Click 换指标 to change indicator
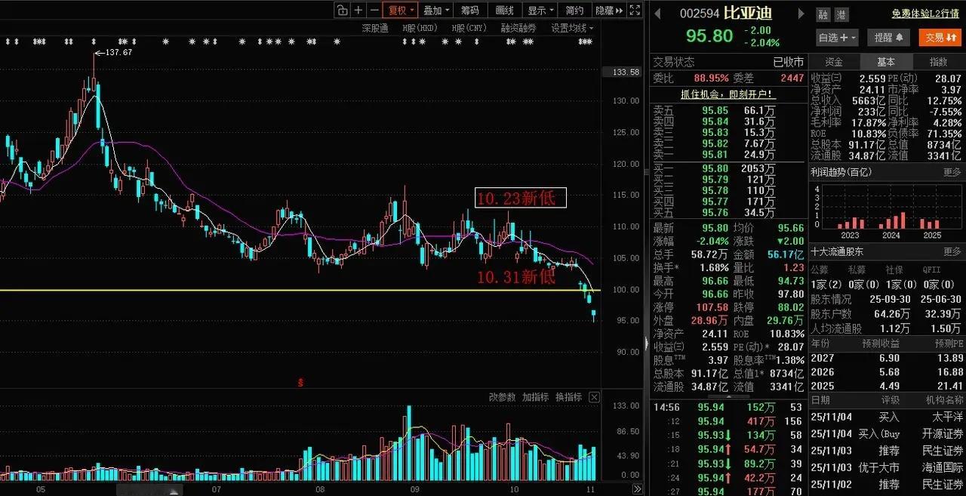Viewport: 966px width, 496px height. pos(568,397)
